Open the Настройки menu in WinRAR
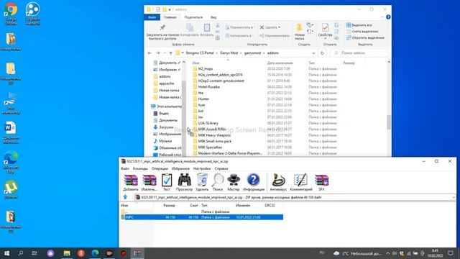The height and width of the screenshot is (259, 460). point(202,168)
